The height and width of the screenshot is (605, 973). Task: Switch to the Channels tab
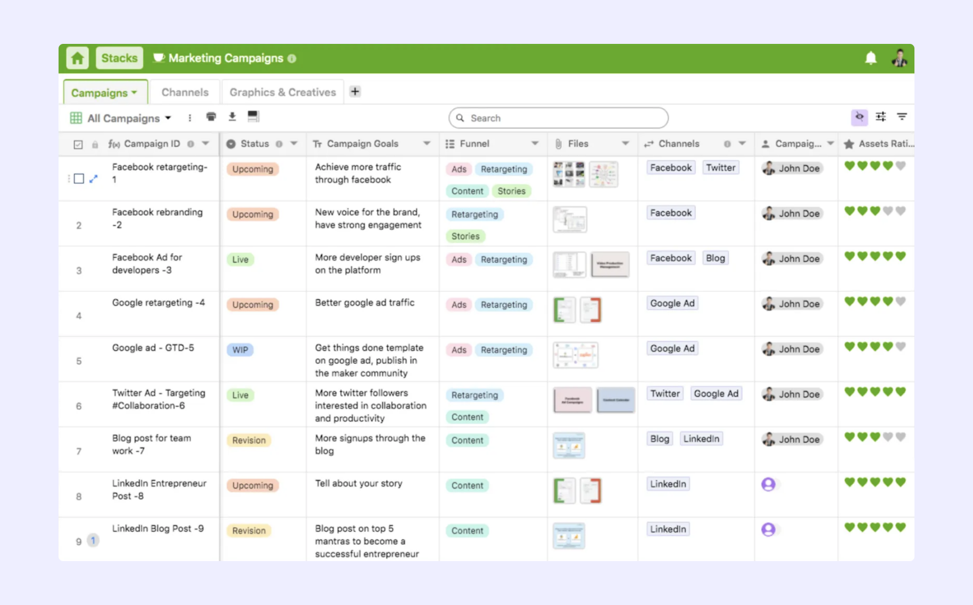coord(185,92)
